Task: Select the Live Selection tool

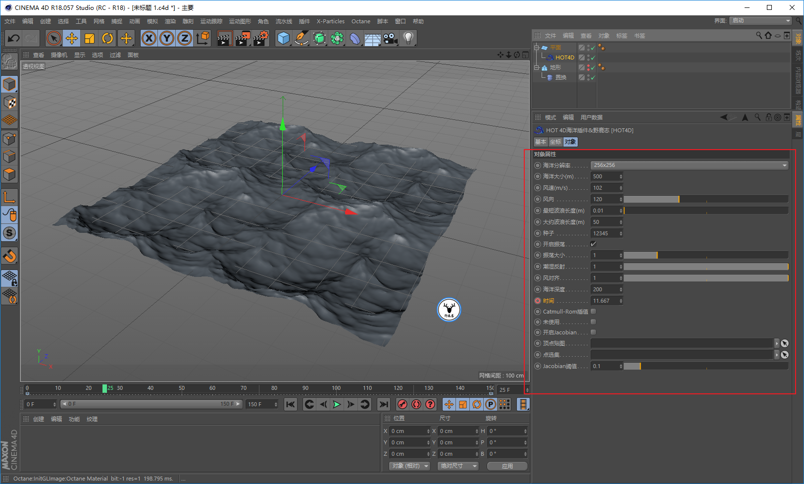Action: click(54, 38)
